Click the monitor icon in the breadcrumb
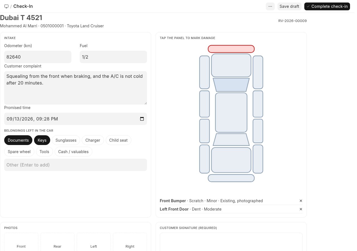 6,6
